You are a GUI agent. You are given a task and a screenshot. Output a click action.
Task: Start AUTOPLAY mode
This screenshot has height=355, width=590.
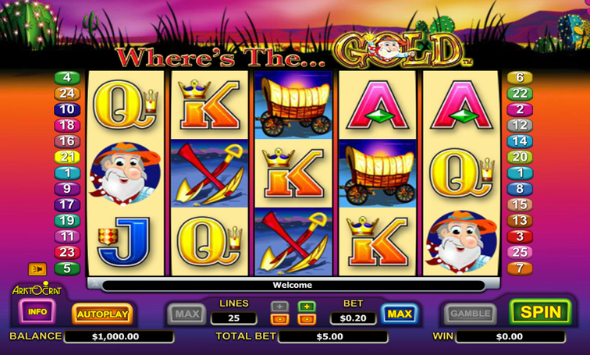pyautogui.click(x=102, y=314)
